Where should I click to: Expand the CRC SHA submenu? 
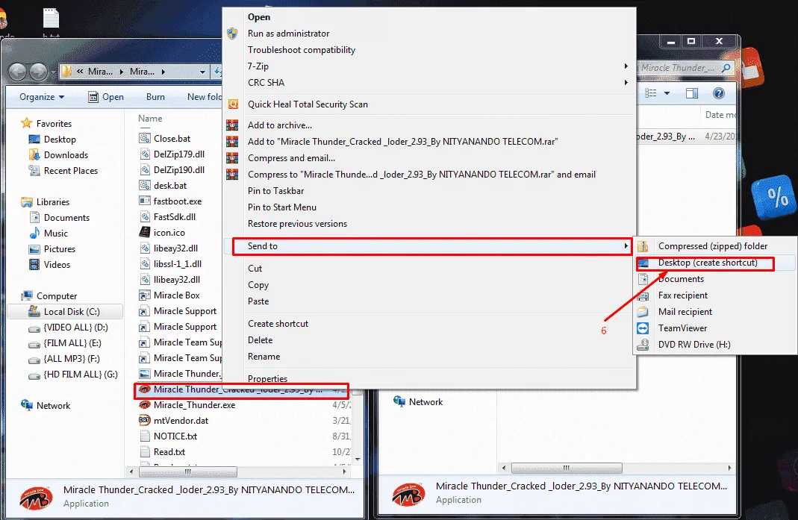430,82
